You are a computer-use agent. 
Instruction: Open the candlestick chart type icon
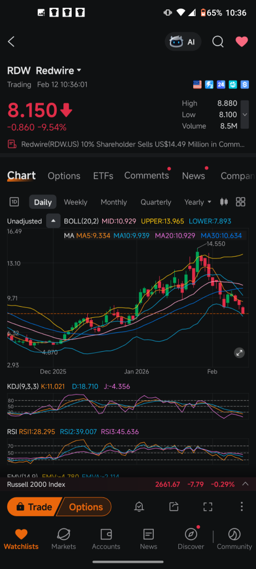tap(224, 202)
